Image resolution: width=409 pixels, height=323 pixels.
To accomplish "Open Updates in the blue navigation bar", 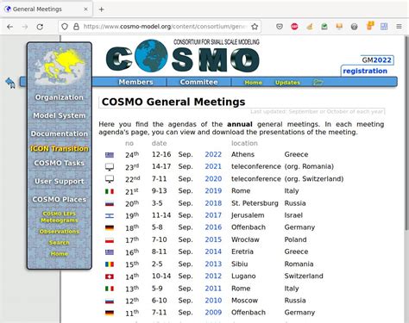I will 287,83.
